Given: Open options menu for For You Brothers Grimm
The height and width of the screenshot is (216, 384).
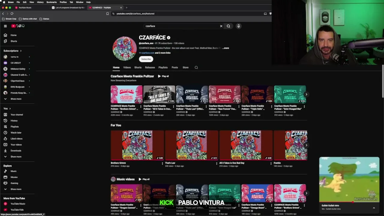Looking at the screenshot, I should click(162, 163).
